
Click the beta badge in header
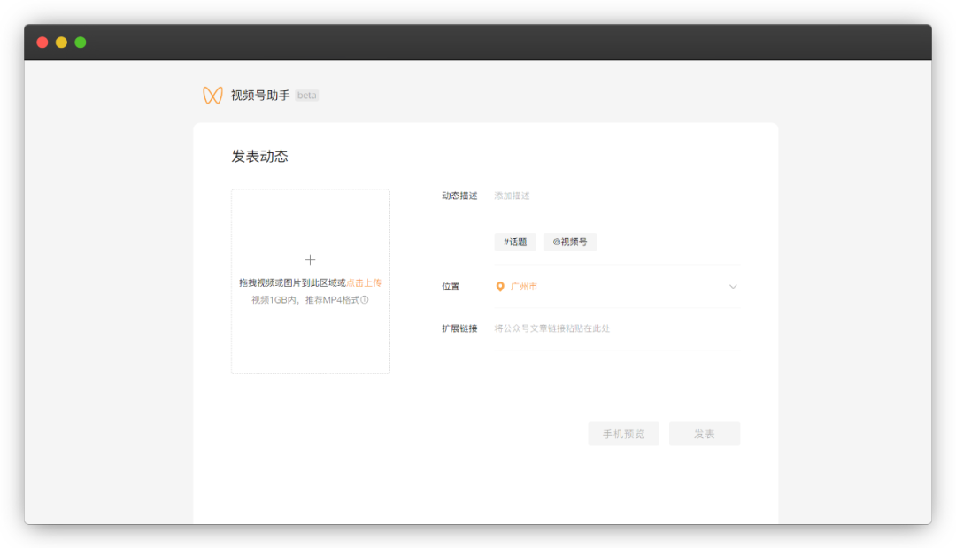306,95
